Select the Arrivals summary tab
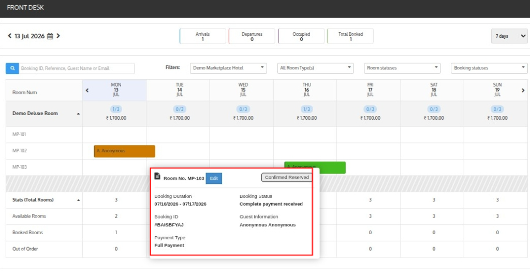 (203, 36)
